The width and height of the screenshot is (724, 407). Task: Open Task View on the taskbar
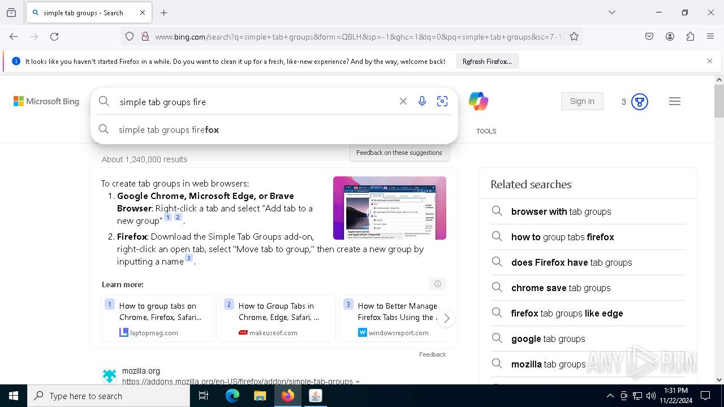pyautogui.click(x=204, y=396)
